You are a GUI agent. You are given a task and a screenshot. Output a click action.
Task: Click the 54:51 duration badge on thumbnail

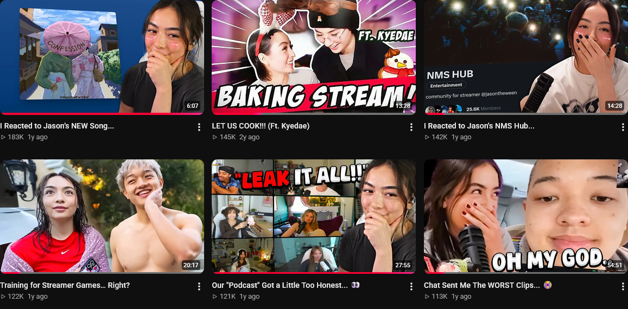614,266
